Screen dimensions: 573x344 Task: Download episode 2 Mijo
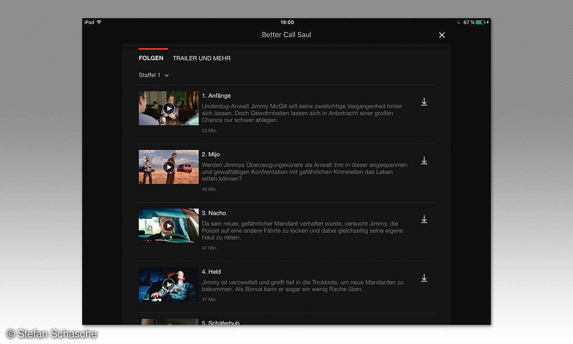pos(424,161)
